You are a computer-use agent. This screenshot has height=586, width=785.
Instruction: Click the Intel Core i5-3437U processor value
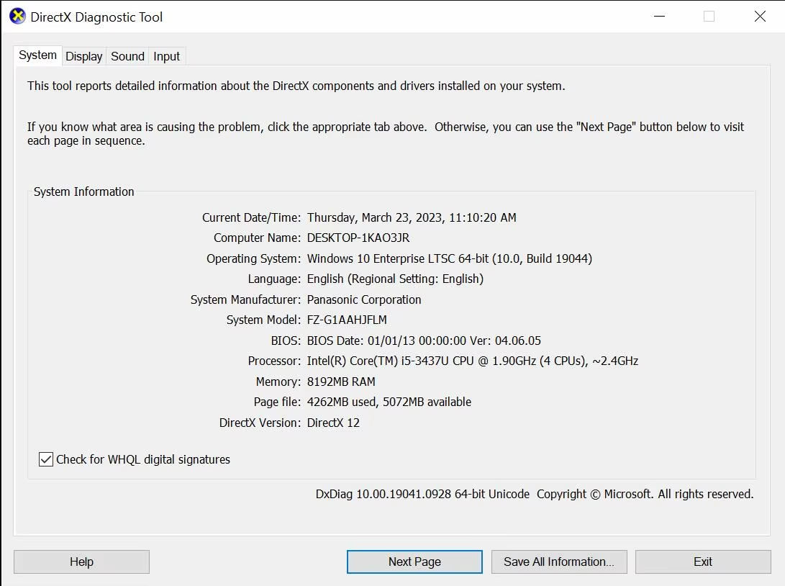coord(473,361)
